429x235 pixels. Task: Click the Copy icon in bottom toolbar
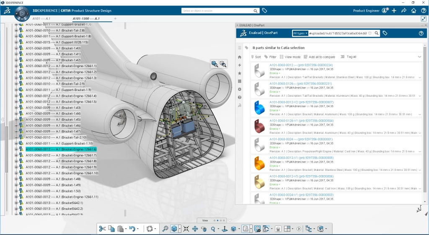click(111, 229)
